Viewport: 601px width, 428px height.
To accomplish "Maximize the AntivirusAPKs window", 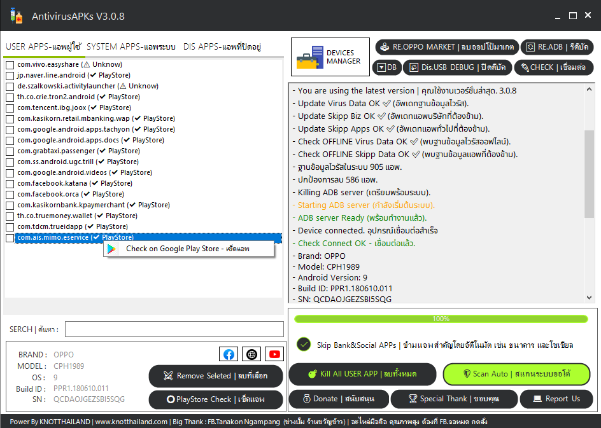I will (572, 16).
